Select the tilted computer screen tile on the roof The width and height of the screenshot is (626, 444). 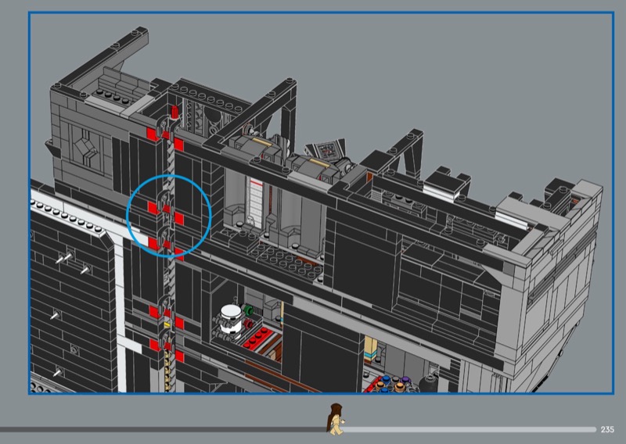click(326, 152)
